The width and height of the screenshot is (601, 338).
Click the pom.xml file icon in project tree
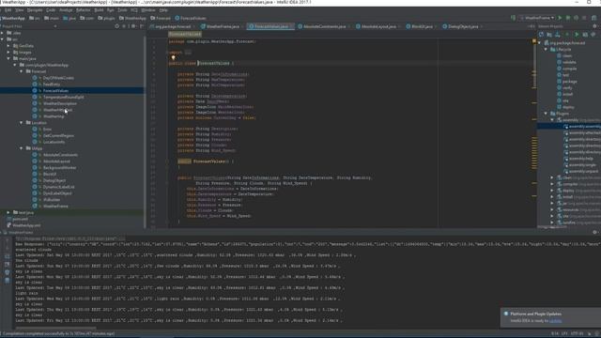pos(8,219)
